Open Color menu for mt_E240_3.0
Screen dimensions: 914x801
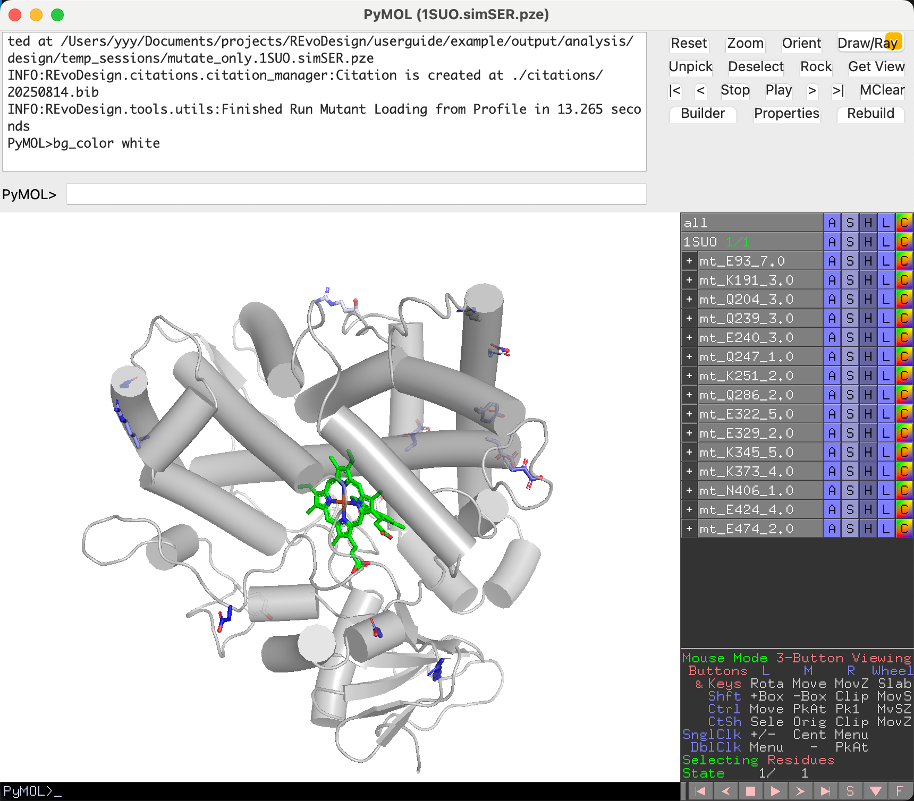pos(904,337)
